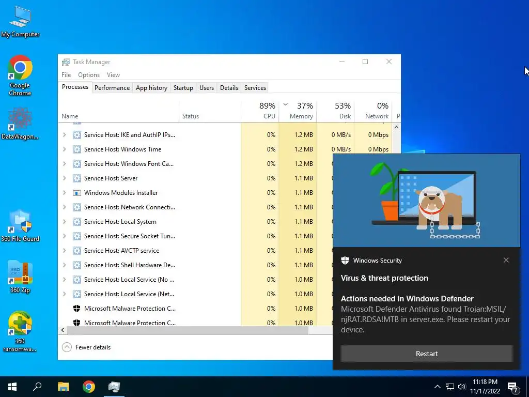Click Fewer details button
The height and width of the screenshot is (397, 529).
(x=86, y=347)
